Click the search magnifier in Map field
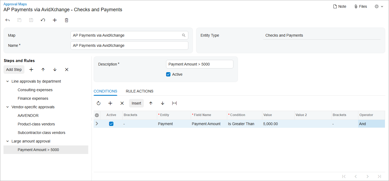This screenshot has width=389, height=181. coord(184,35)
